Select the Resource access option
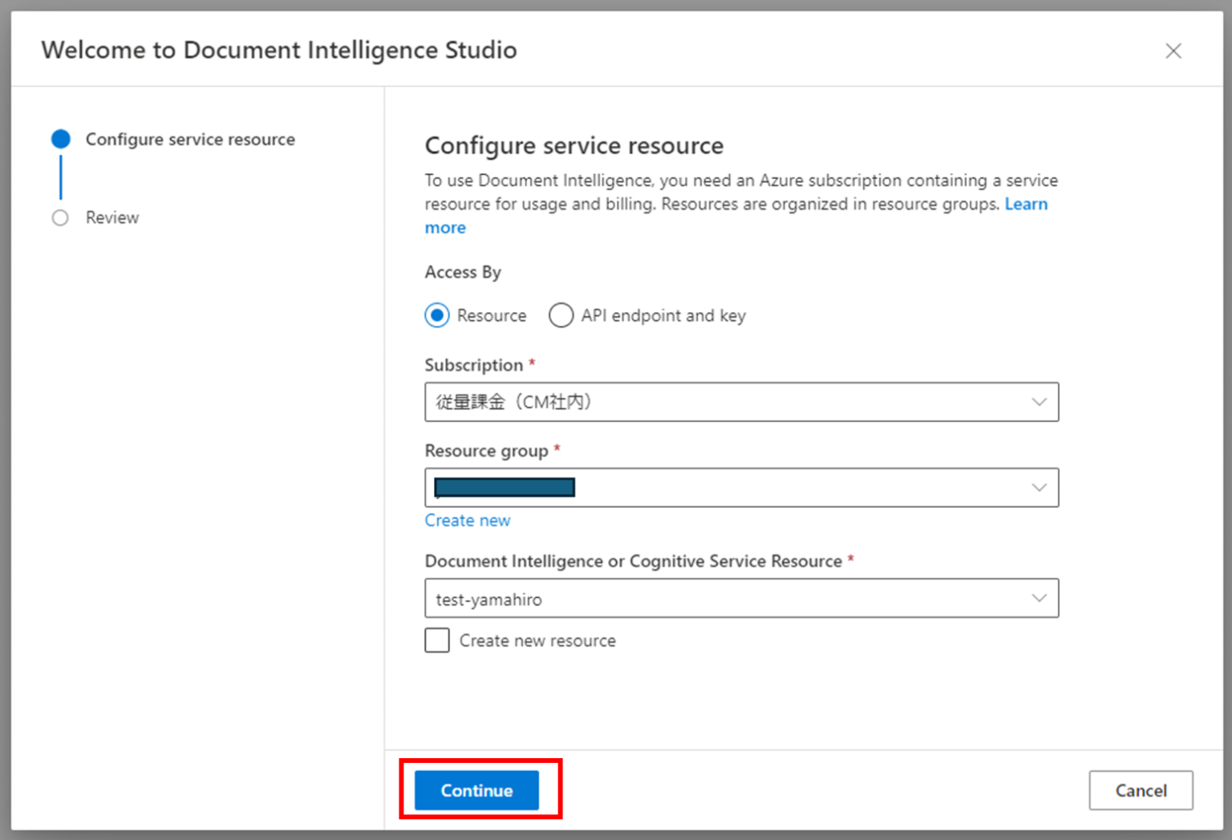The height and width of the screenshot is (840, 1232). pyautogui.click(x=436, y=315)
